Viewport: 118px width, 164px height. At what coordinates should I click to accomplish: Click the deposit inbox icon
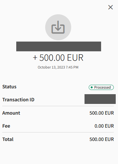point(58,27)
